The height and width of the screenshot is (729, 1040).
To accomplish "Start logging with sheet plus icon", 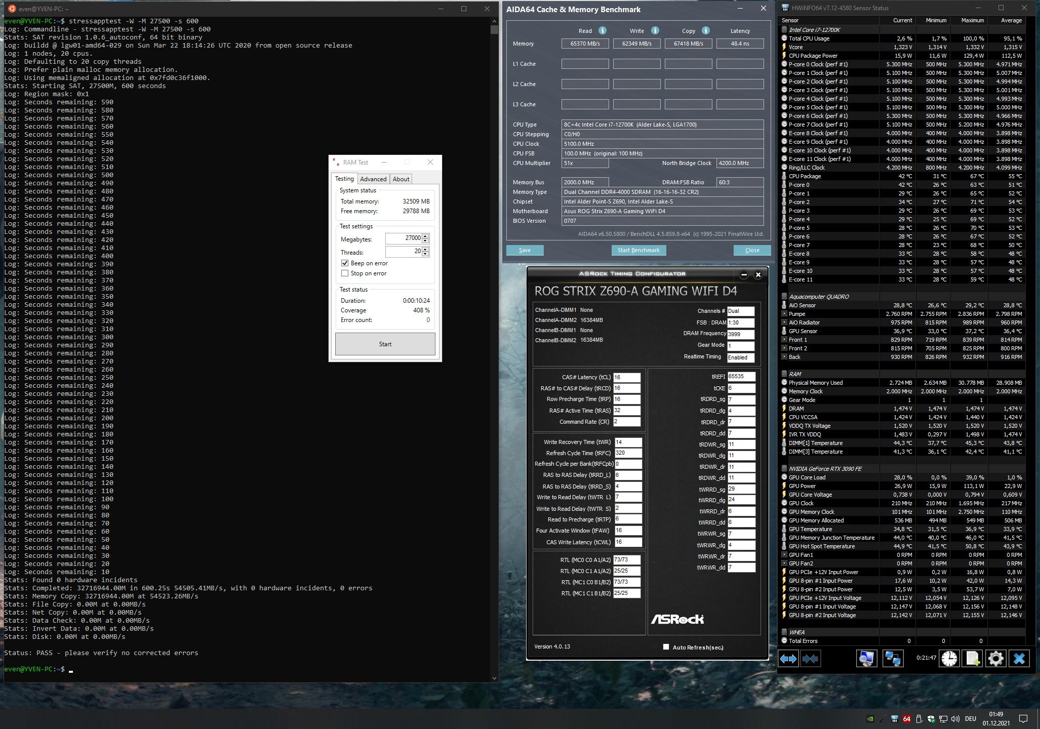I will click(x=972, y=659).
